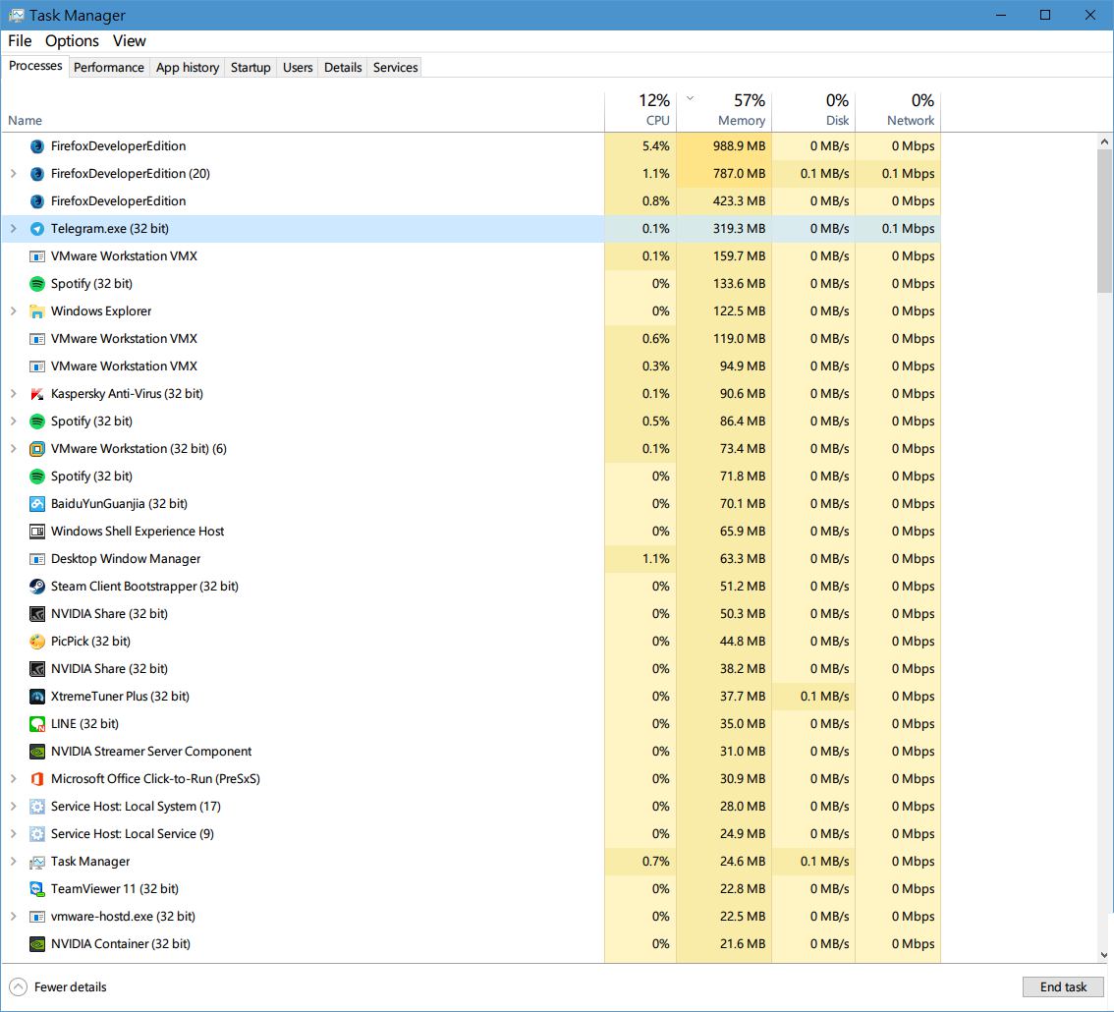
Task: Go to the Services tab
Action: (396, 68)
